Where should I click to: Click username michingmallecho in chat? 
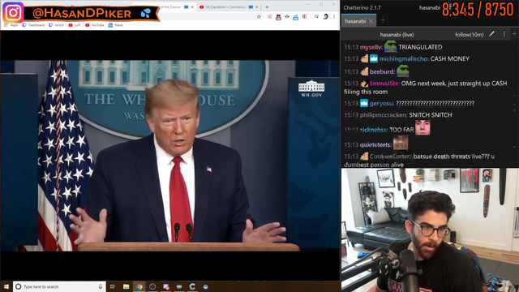404,59
